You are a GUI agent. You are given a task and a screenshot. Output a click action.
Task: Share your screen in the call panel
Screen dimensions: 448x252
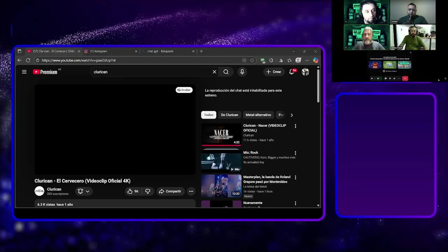[386, 78]
